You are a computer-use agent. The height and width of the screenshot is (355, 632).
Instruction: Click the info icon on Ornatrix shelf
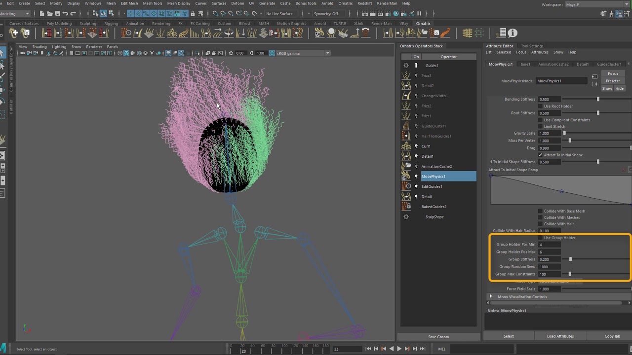513,33
